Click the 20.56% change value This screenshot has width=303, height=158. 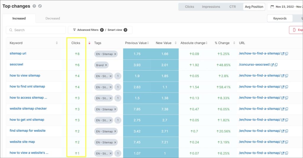(x=223, y=131)
